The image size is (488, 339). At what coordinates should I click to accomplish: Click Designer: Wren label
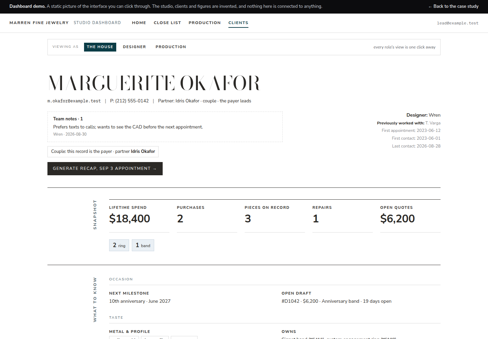[424, 115]
